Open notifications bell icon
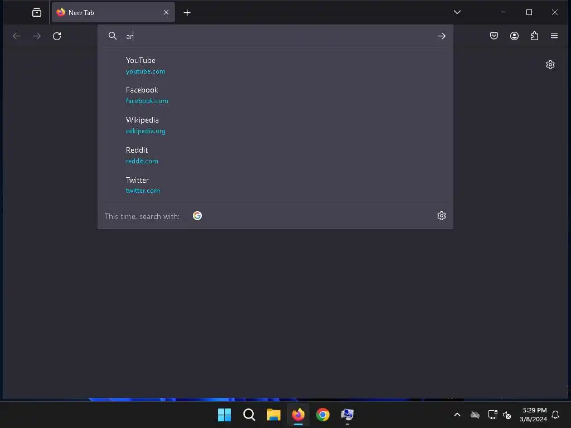 [x=555, y=415]
